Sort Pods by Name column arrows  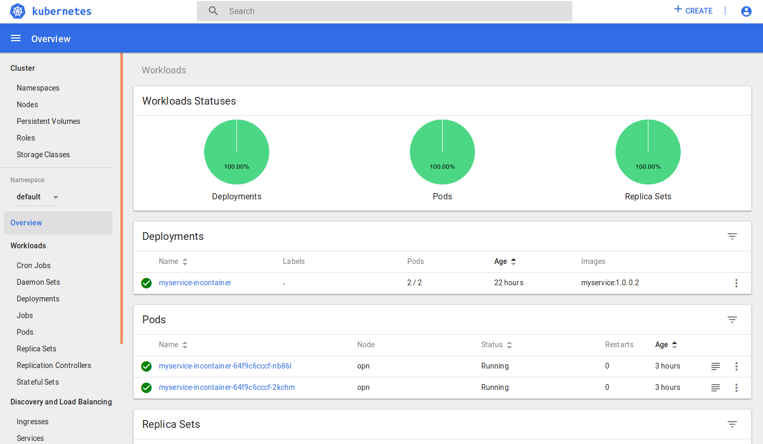pyautogui.click(x=185, y=345)
